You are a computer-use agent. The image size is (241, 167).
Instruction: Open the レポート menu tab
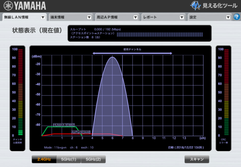164,17
